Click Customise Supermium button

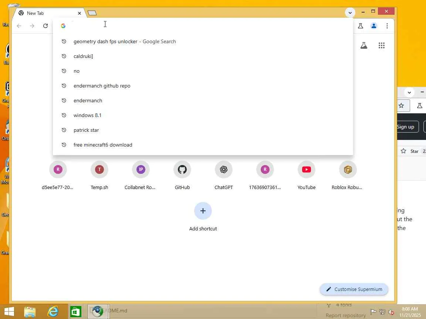point(354,289)
